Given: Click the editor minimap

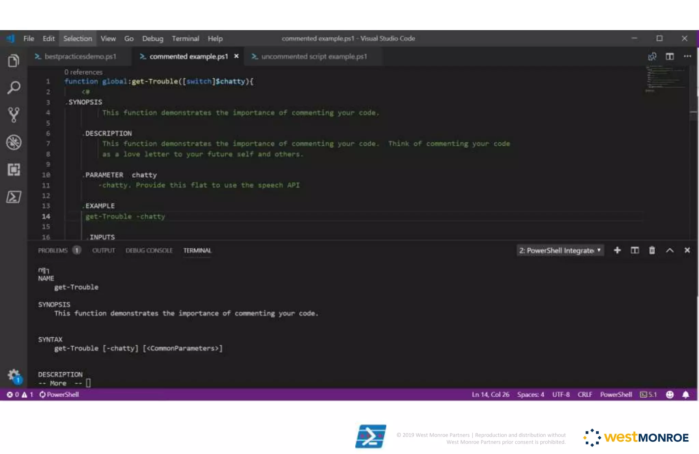Looking at the screenshot, I should [x=666, y=79].
